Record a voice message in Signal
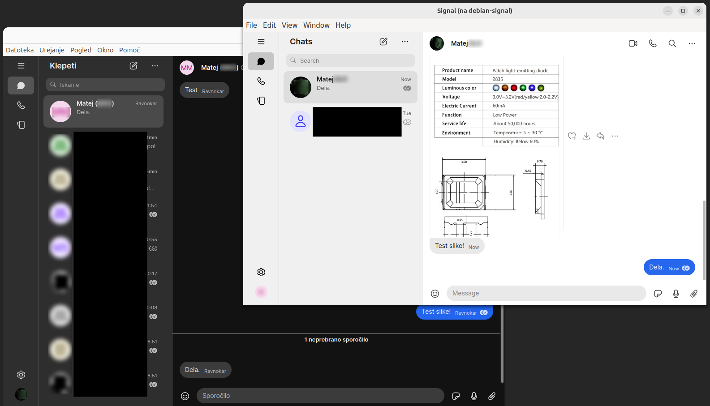The height and width of the screenshot is (406, 710). 676,294
